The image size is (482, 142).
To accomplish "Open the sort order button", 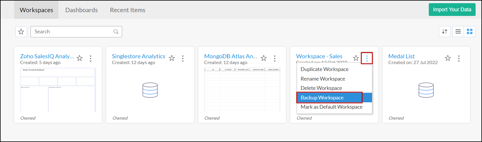I will click(444, 32).
